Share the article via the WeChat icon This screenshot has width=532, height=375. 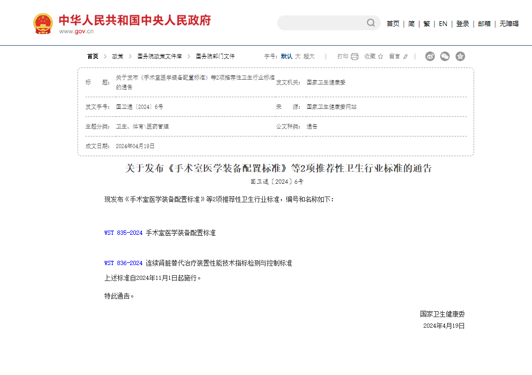(x=445, y=56)
